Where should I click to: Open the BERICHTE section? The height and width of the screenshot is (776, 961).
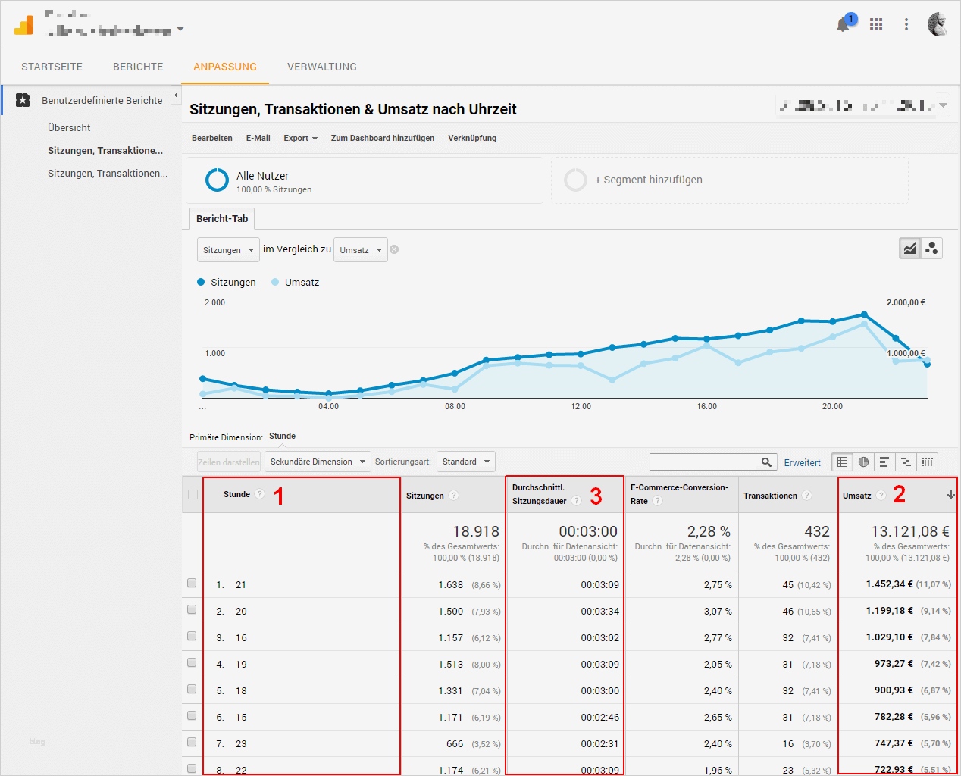138,67
